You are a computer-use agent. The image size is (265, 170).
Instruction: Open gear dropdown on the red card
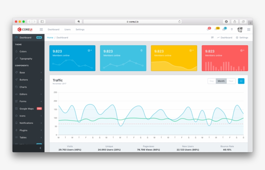pos(242,50)
